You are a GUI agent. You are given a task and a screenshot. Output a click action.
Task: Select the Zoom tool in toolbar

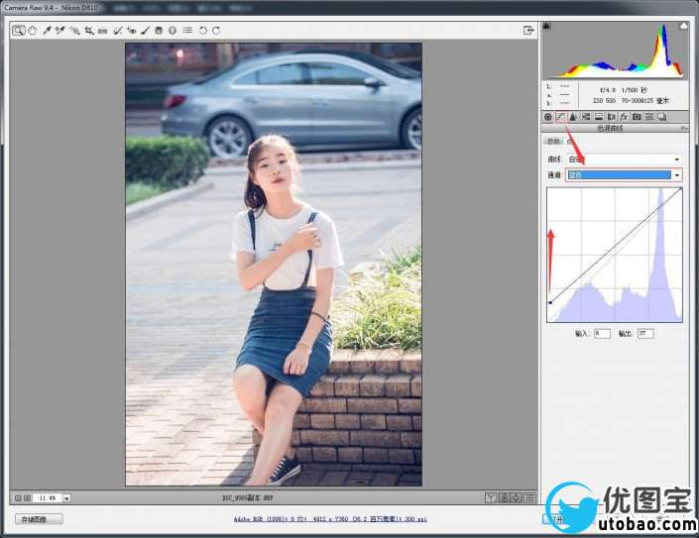click(x=18, y=31)
